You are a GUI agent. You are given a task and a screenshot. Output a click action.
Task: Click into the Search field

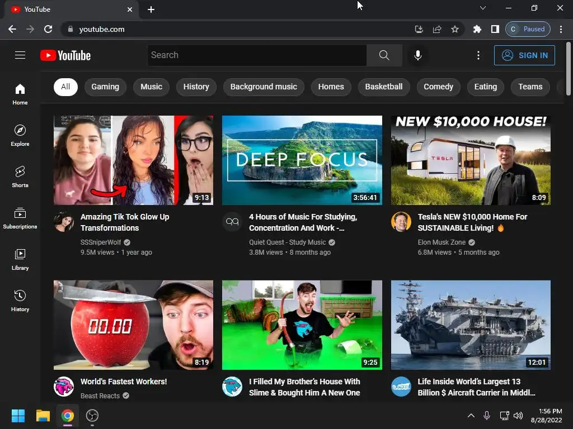tap(257, 55)
